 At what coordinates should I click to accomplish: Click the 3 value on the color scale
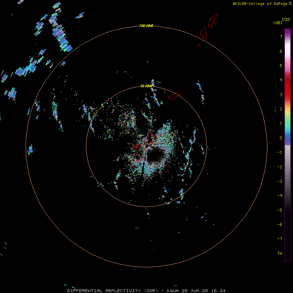pos(281,94)
